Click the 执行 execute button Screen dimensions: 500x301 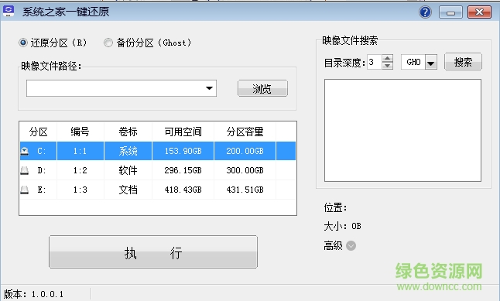[x=153, y=252]
